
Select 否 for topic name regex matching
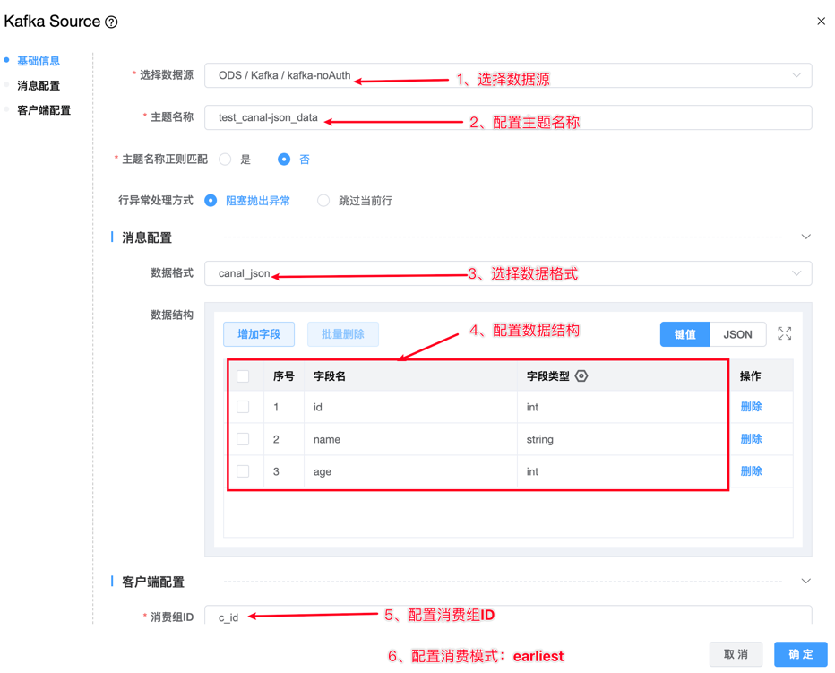284,160
